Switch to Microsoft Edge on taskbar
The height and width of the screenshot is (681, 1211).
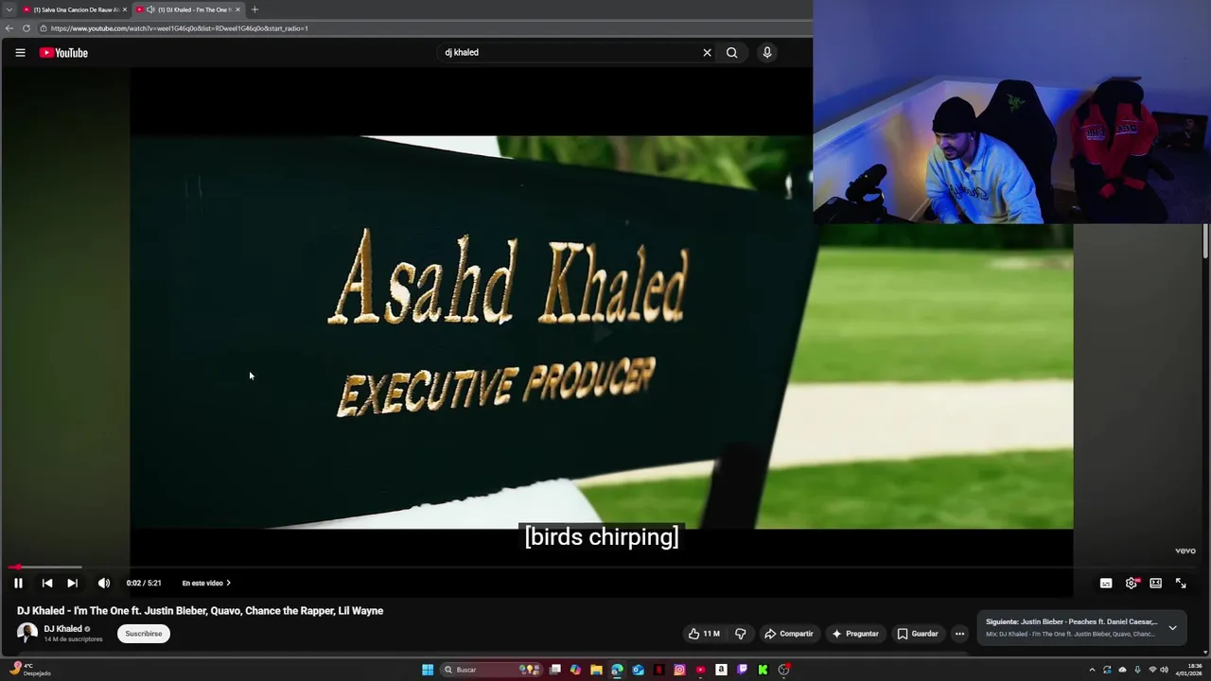tap(617, 670)
